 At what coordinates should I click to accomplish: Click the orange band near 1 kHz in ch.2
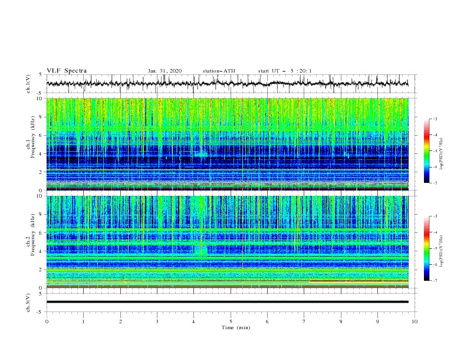(x=359, y=281)
